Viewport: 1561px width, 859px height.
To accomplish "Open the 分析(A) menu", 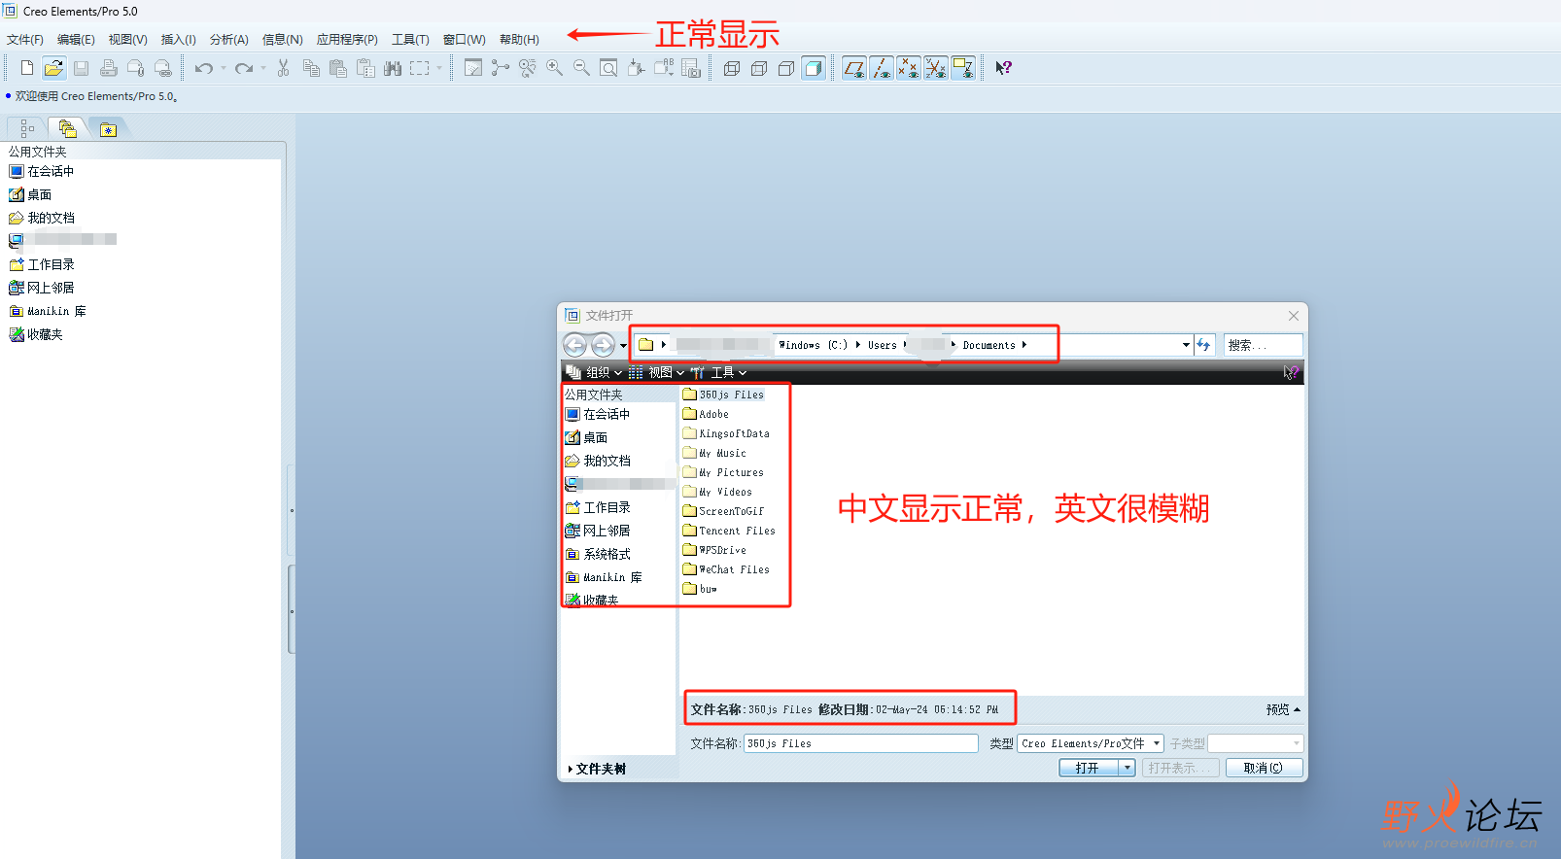I will point(228,40).
